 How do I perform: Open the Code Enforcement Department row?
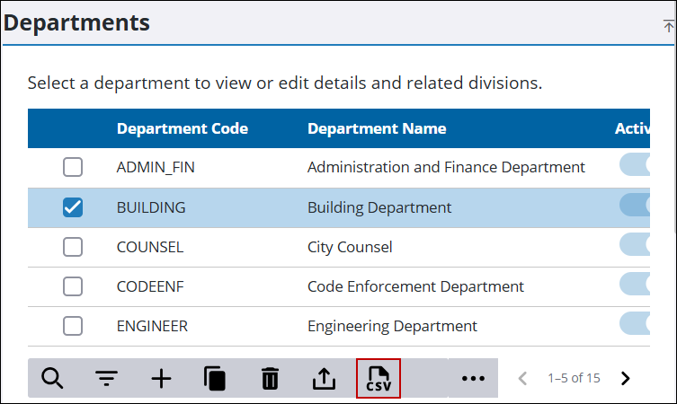point(339,286)
